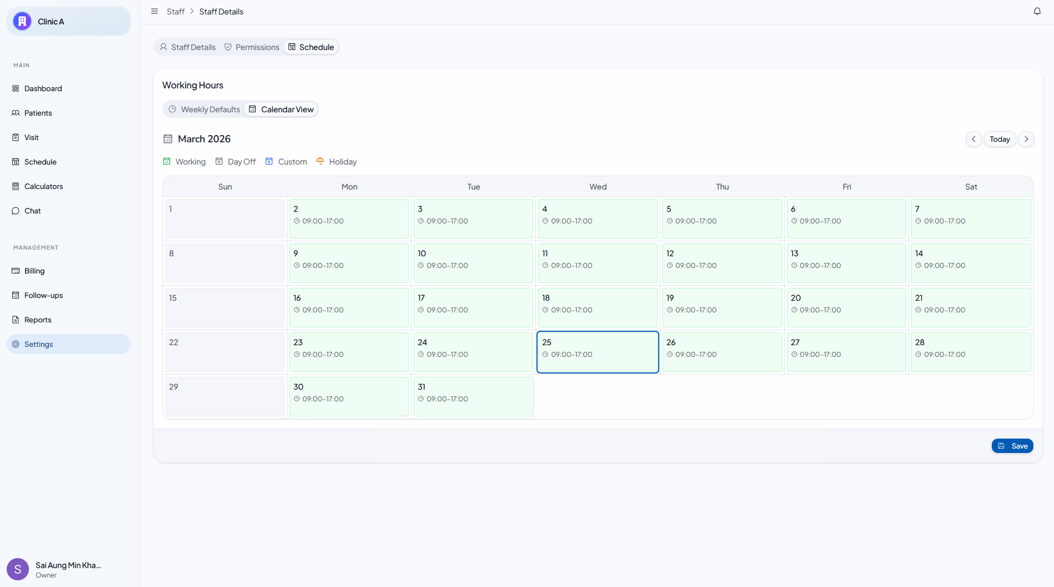Viewport: 1054px width, 587px height.
Task: Collapse the sidebar with the hamburger icon
Action: coord(155,12)
